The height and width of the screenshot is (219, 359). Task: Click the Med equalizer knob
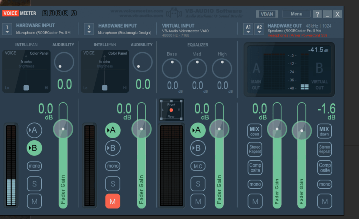197,68
